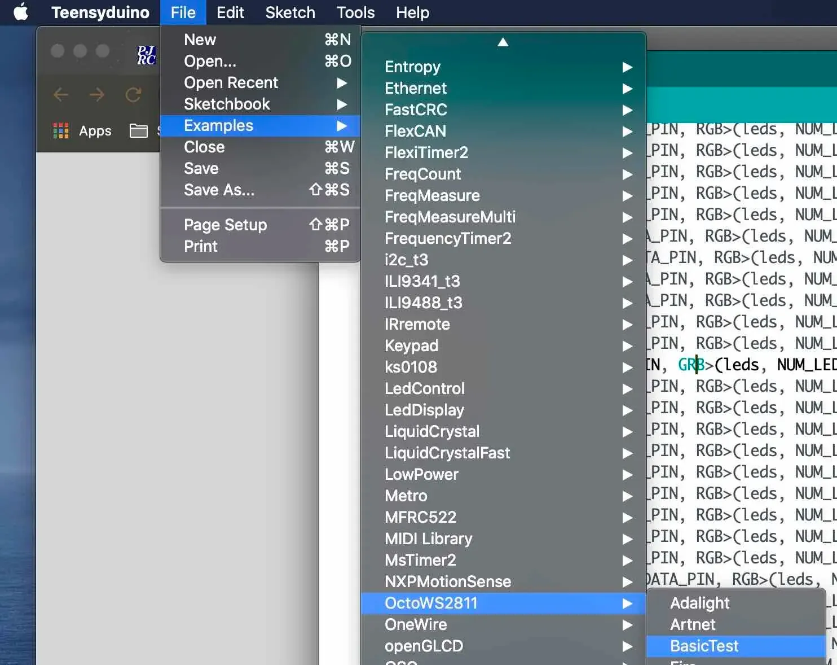Image resolution: width=837 pixels, height=665 pixels.
Task: Expand the Open Recent submenu
Action: 260,82
